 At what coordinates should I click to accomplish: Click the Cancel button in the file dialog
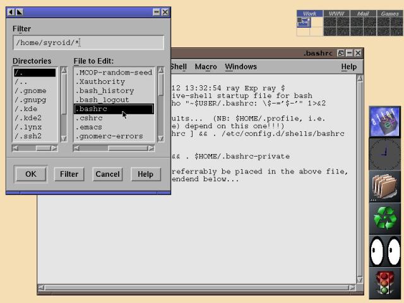pos(107,174)
